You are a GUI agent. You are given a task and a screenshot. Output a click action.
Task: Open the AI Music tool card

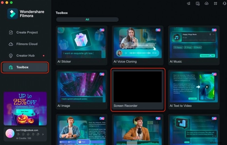tap(194, 45)
